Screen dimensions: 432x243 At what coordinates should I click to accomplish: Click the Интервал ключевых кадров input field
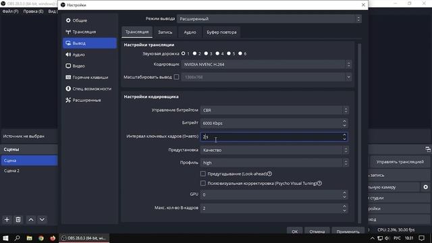pyautogui.click(x=274, y=136)
